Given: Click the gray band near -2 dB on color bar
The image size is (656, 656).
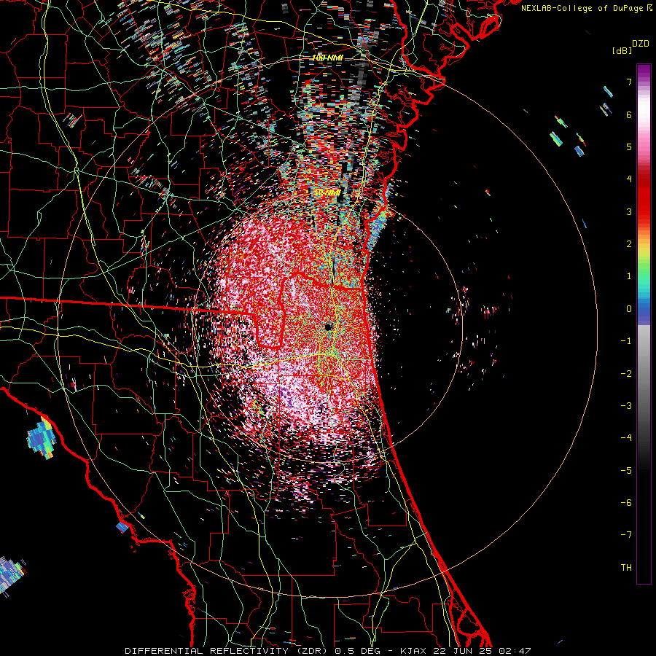Looking at the screenshot, I should pyautogui.click(x=644, y=374).
